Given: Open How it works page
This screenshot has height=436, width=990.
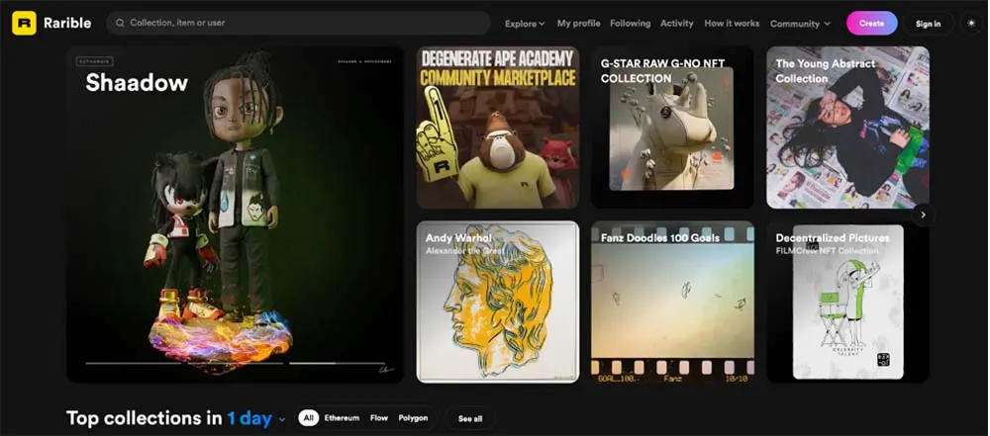Looking at the screenshot, I should coord(732,23).
